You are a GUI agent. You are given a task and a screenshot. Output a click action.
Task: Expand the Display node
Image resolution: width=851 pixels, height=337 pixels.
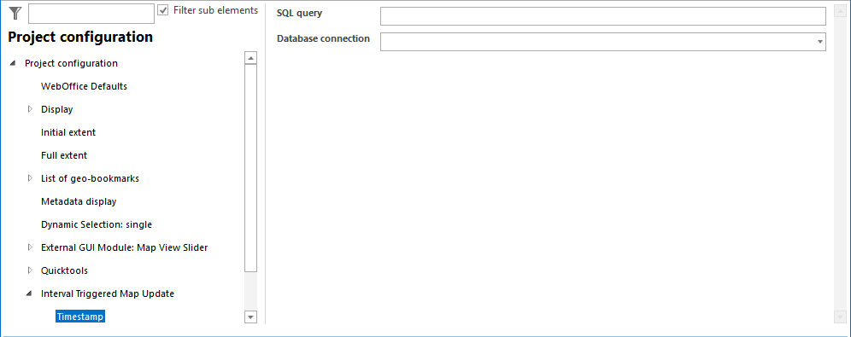pyautogui.click(x=30, y=109)
